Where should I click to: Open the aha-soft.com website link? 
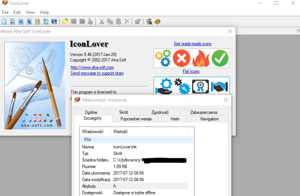point(92,67)
